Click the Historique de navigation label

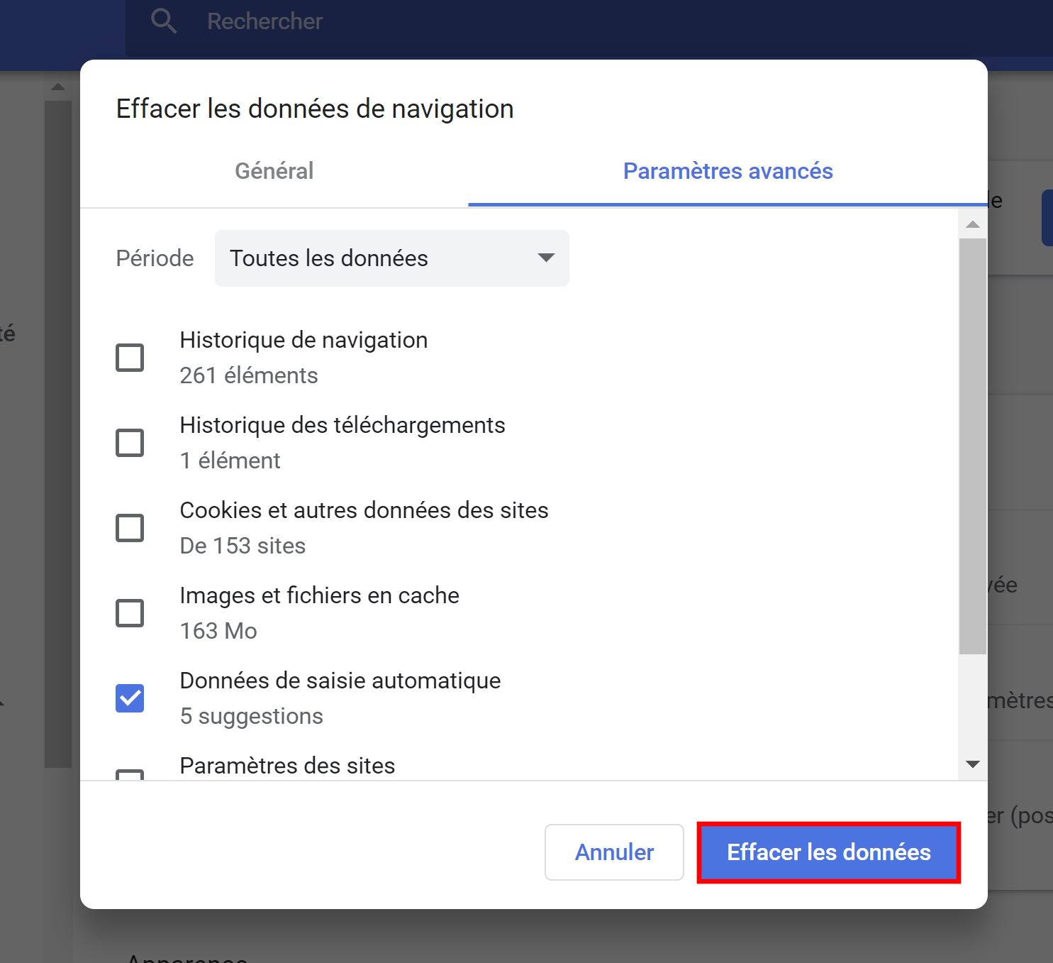[x=303, y=340]
